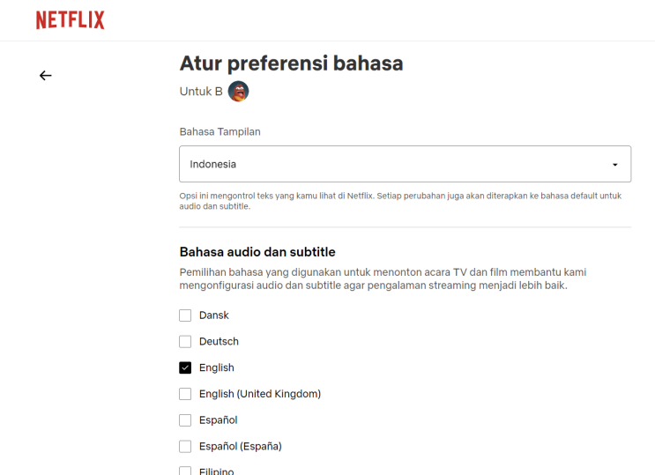
Task: Open the Bahasa Tampilan dropdown
Action: click(x=405, y=164)
